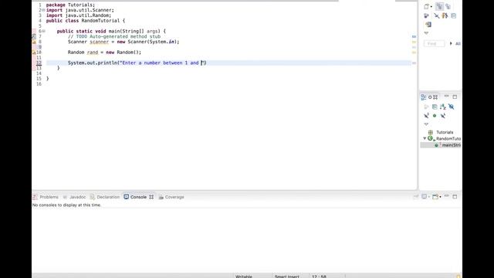Viewport: 494px width, 278px height.
Task: Open the Display Selected Console icon
Action: coord(425,197)
